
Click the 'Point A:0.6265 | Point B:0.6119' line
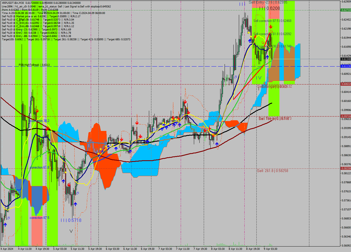click(x=30, y=10)
